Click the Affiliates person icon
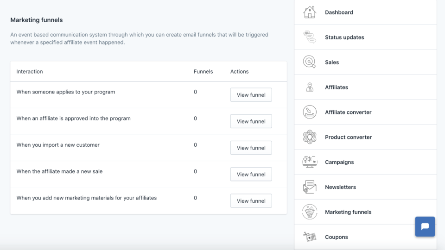The width and height of the screenshot is (445, 250). click(x=310, y=87)
